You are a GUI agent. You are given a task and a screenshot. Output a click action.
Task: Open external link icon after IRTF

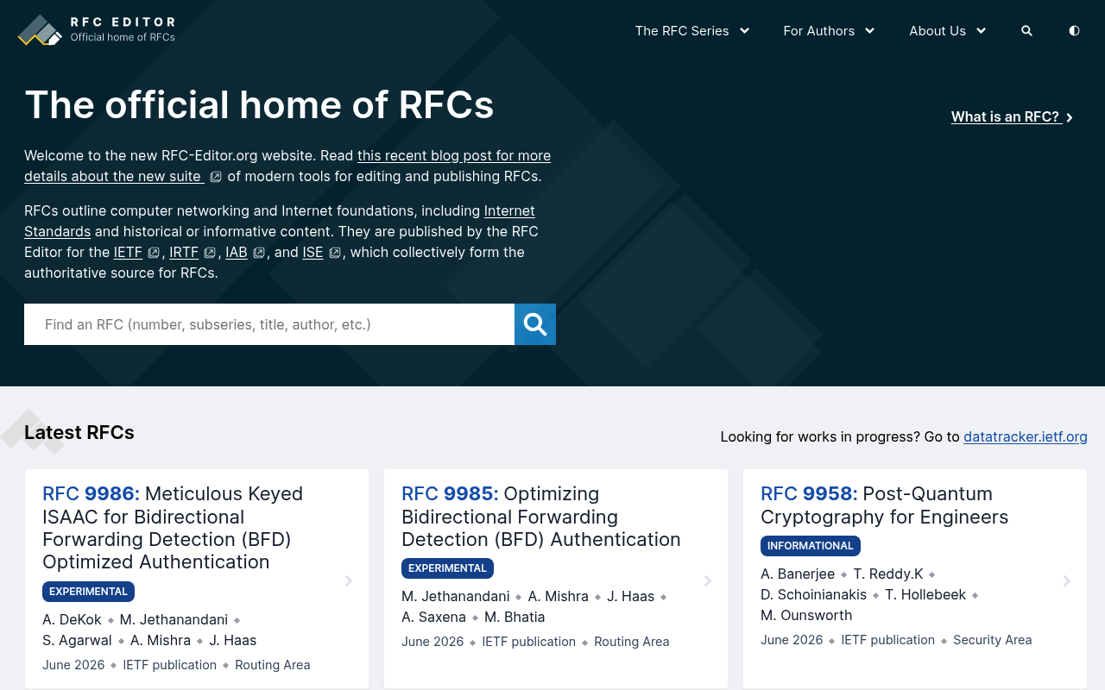[x=210, y=253]
